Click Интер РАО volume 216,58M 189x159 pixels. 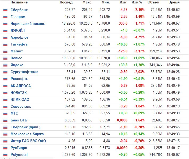pos(156,141)
